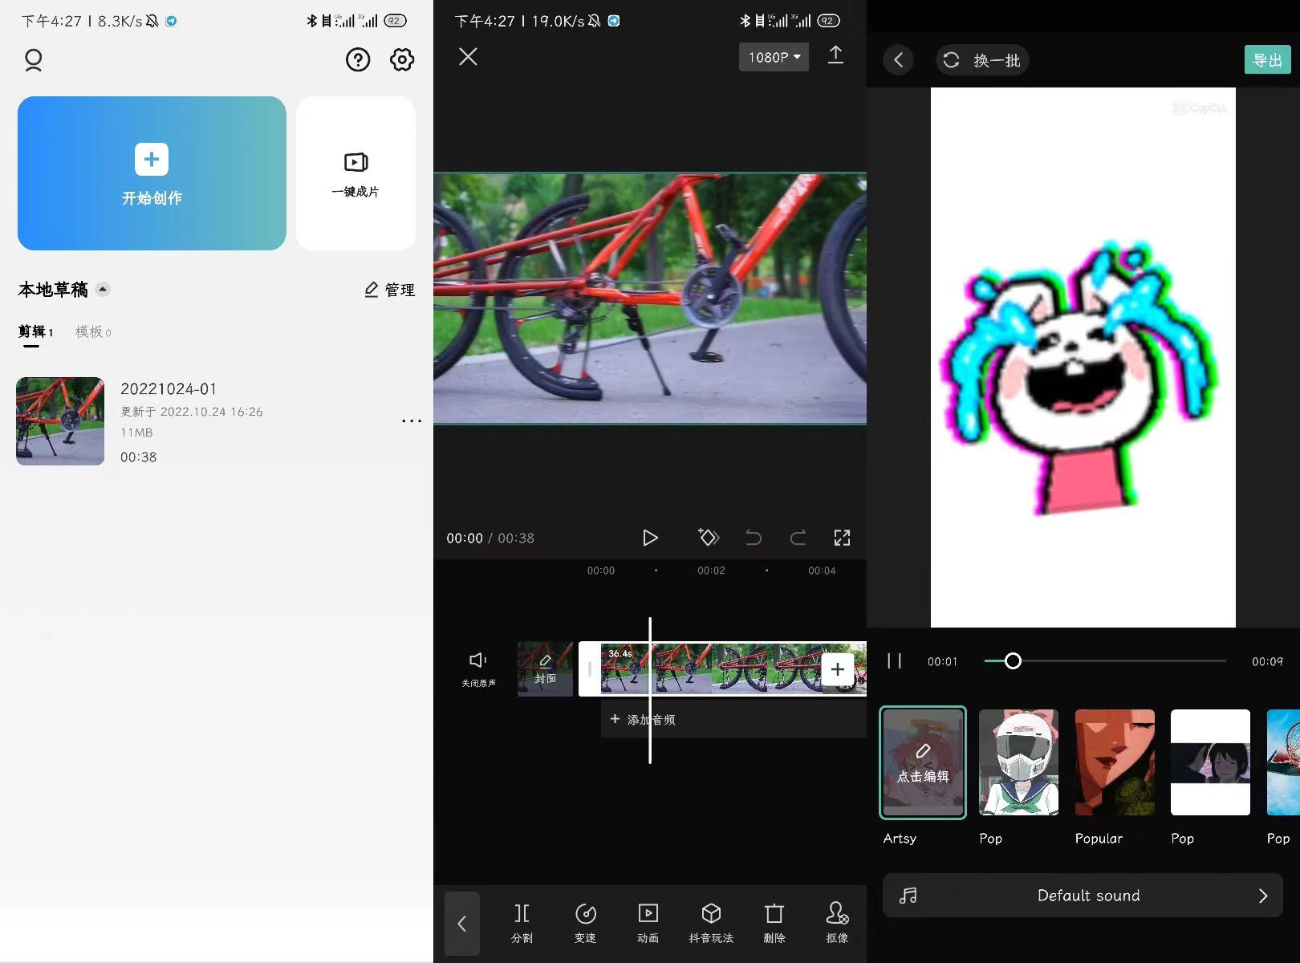The width and height of the screenshot is (1300, 963).
Task: Select the 动画 animation tool
Action: [x=648, y=923]
